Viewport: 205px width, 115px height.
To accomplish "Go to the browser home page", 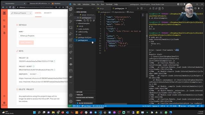I will pyautogui.click(x=13, y=7).
